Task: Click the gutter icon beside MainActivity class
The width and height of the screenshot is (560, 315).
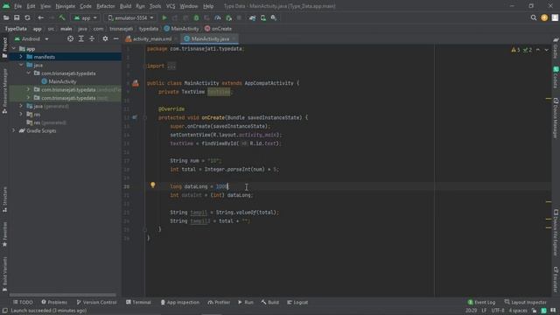Action: (136, 83)
